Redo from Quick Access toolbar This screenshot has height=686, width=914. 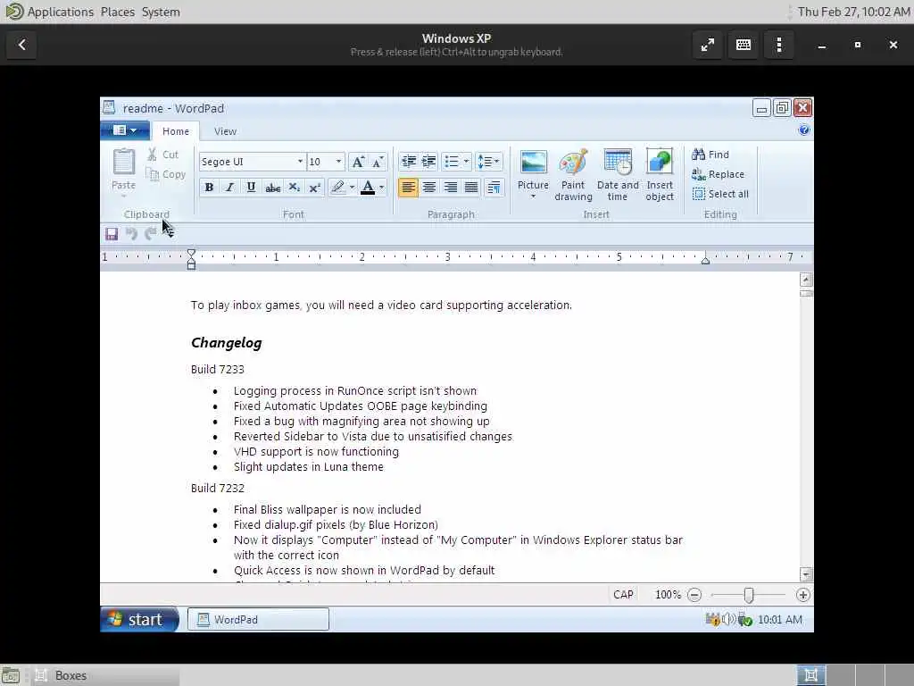[150, 235]
